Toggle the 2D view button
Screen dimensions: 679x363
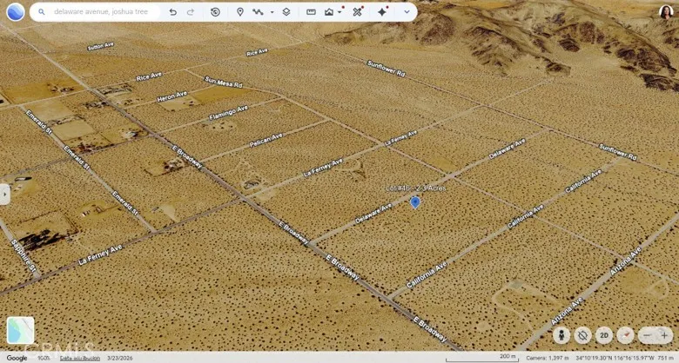coord(603,335)
